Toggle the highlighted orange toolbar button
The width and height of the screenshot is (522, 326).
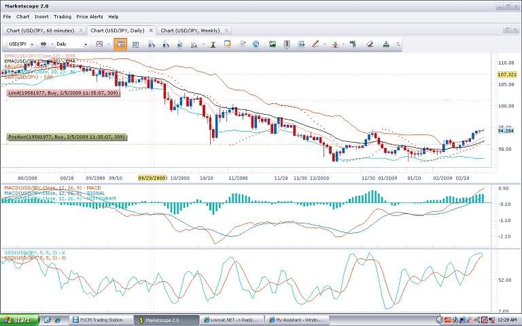120,44
